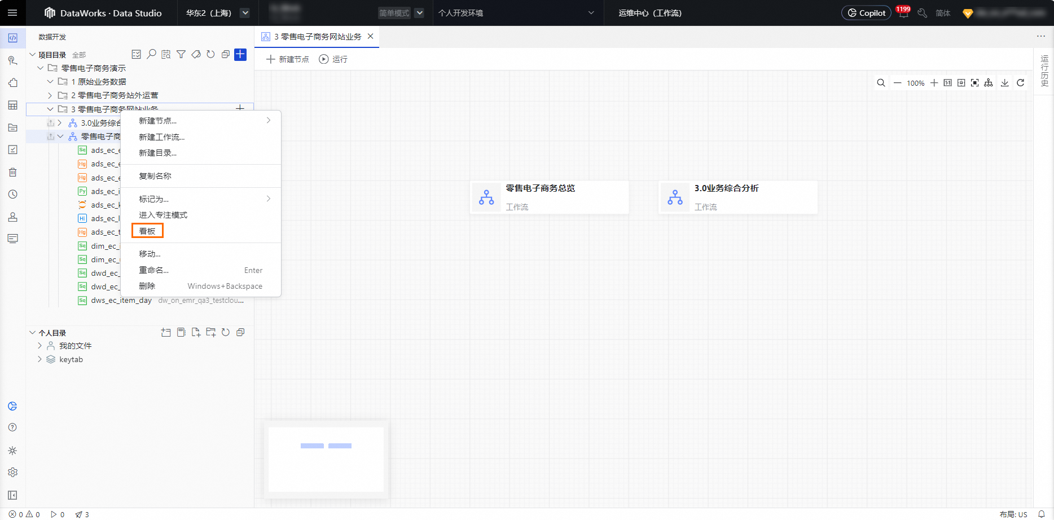Switch language via 简体 in header
Screen dimensions: 1054x520
tap(943, 13)
